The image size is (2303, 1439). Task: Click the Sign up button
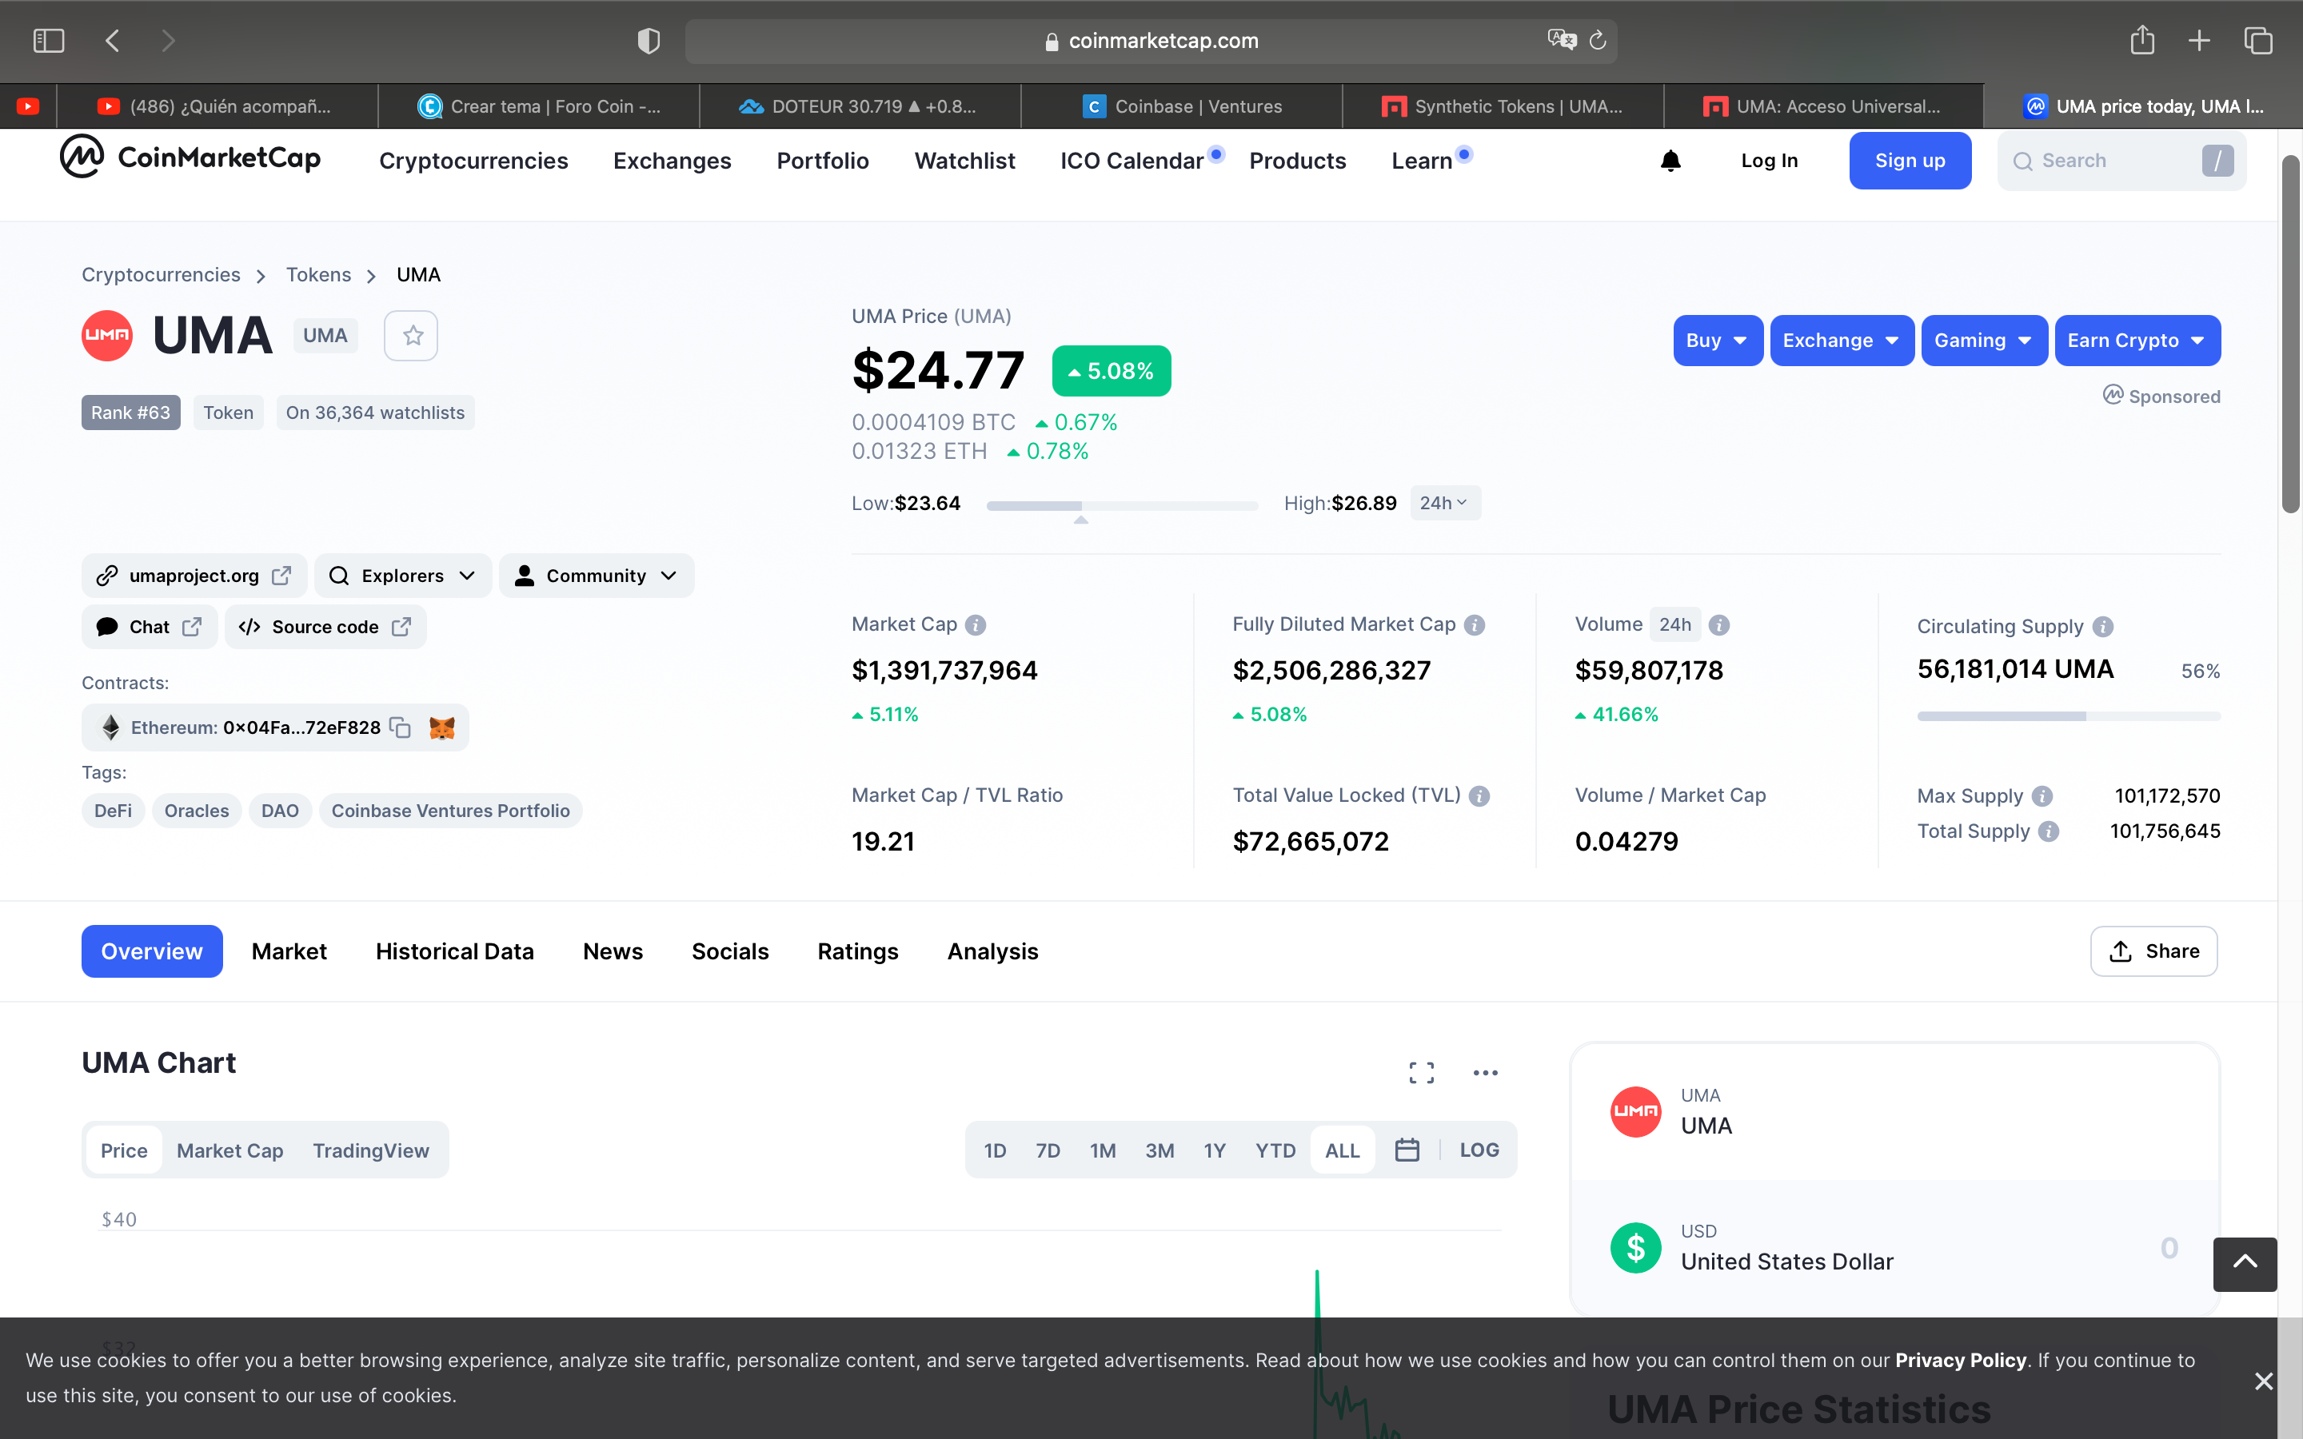[x=1910, y=161]
